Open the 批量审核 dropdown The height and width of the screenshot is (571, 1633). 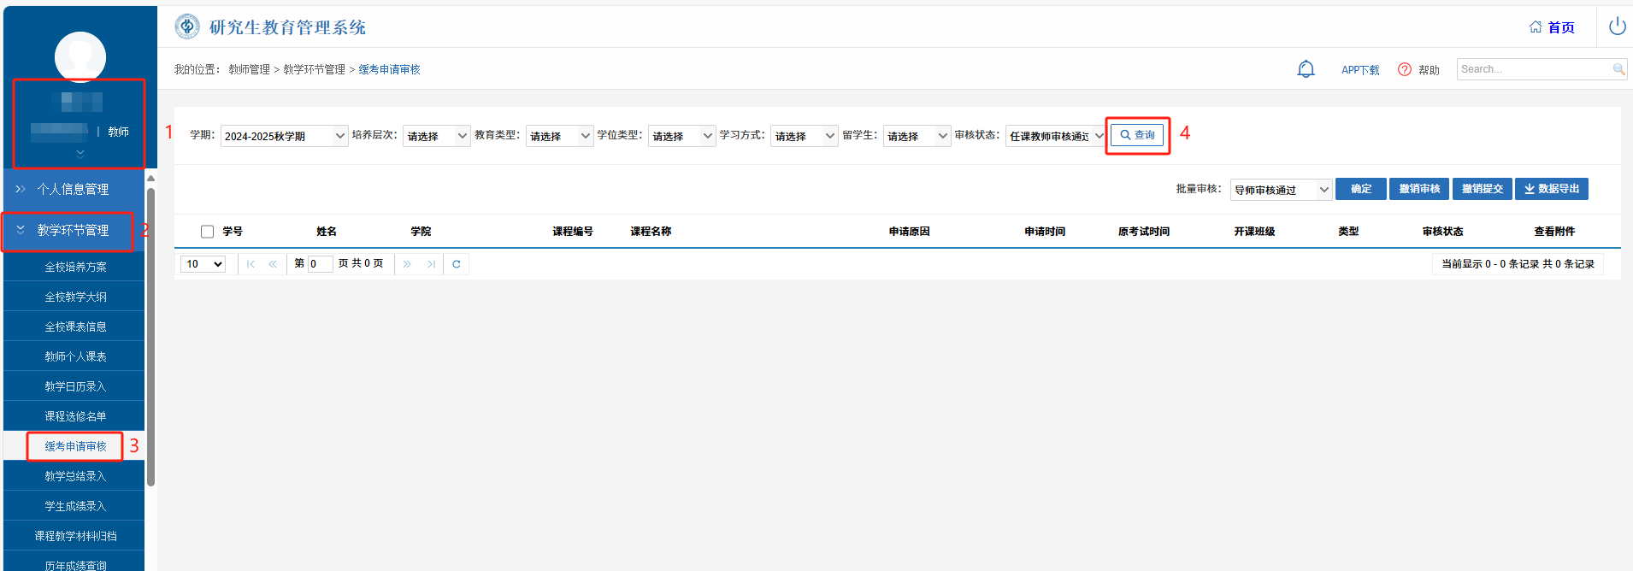click(x=1281, y=190)
